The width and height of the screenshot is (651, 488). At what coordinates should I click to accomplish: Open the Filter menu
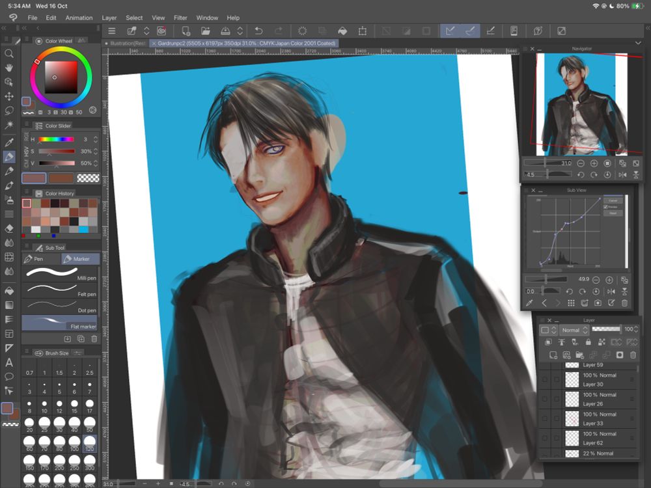(180, 18)
